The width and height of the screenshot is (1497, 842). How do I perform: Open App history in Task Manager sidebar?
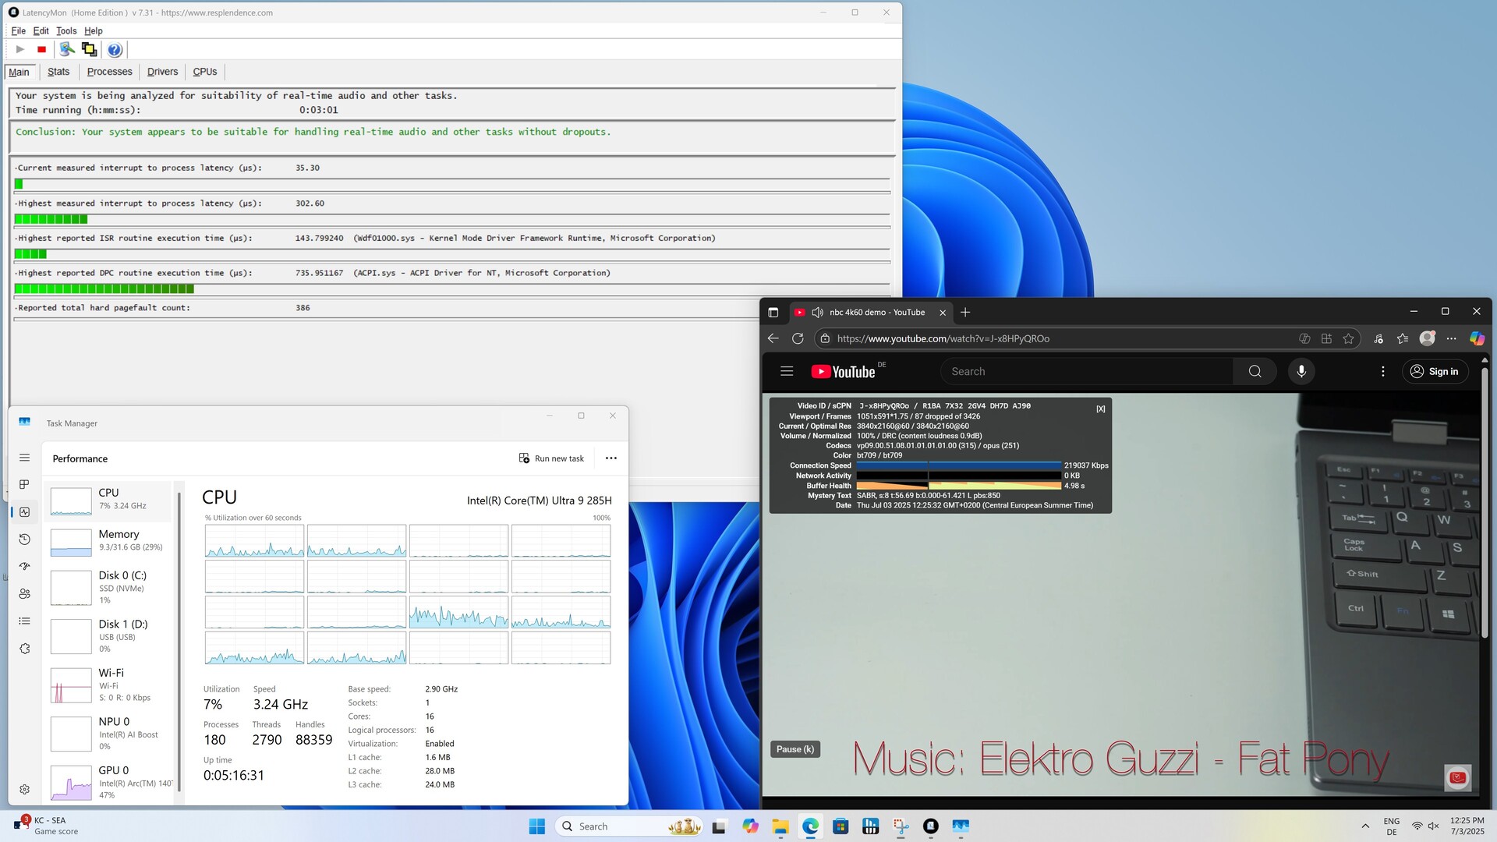click(x=24, y=540)
